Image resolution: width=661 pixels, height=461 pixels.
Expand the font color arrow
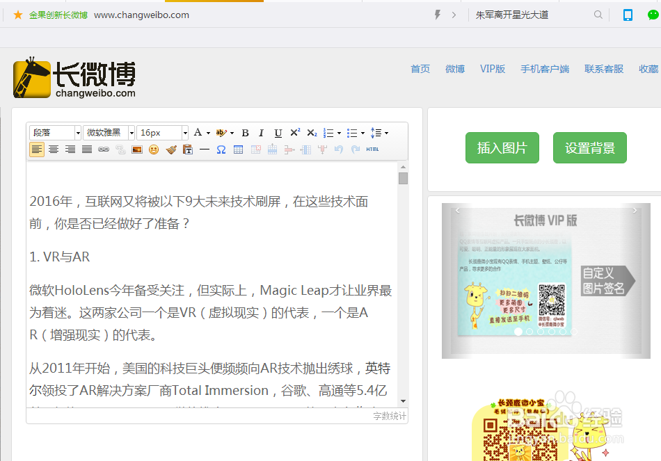point(208,134)
